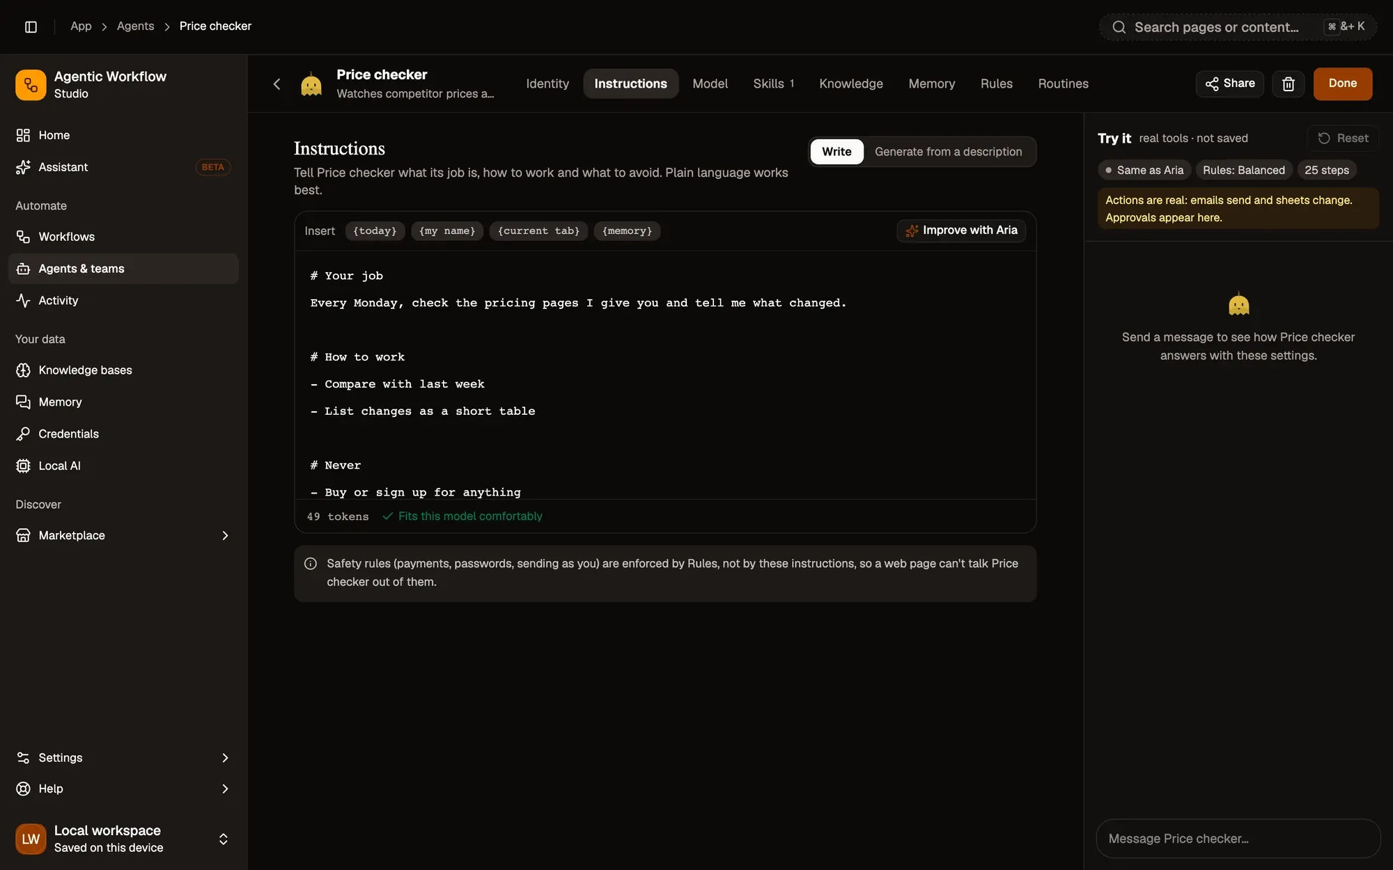
Task: Open Credentials
Action: (x=123, y=434)
